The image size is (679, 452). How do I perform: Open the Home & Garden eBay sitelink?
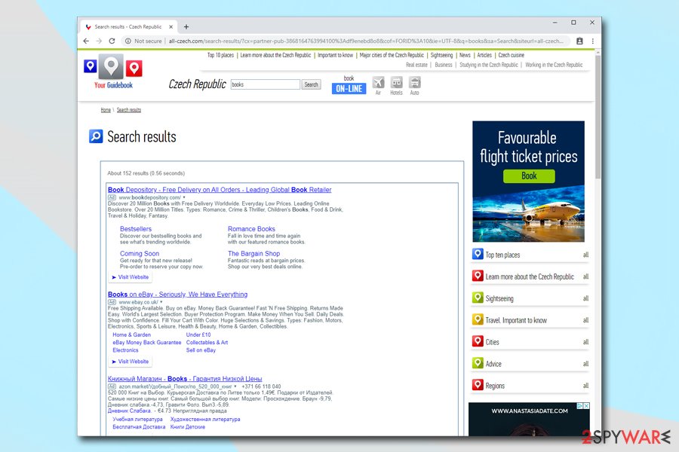tap(131, 334)
